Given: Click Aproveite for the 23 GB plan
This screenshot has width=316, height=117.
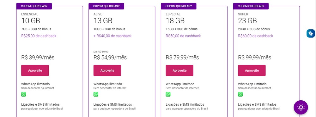Looking at the screenshot, I should click(252, 70).
